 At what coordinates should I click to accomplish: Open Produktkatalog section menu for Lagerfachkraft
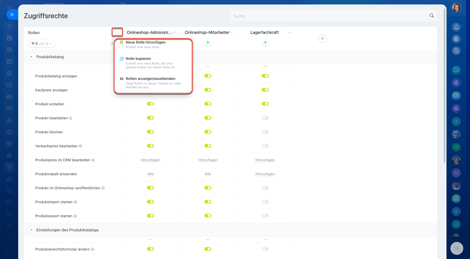(x=265, y=66)
